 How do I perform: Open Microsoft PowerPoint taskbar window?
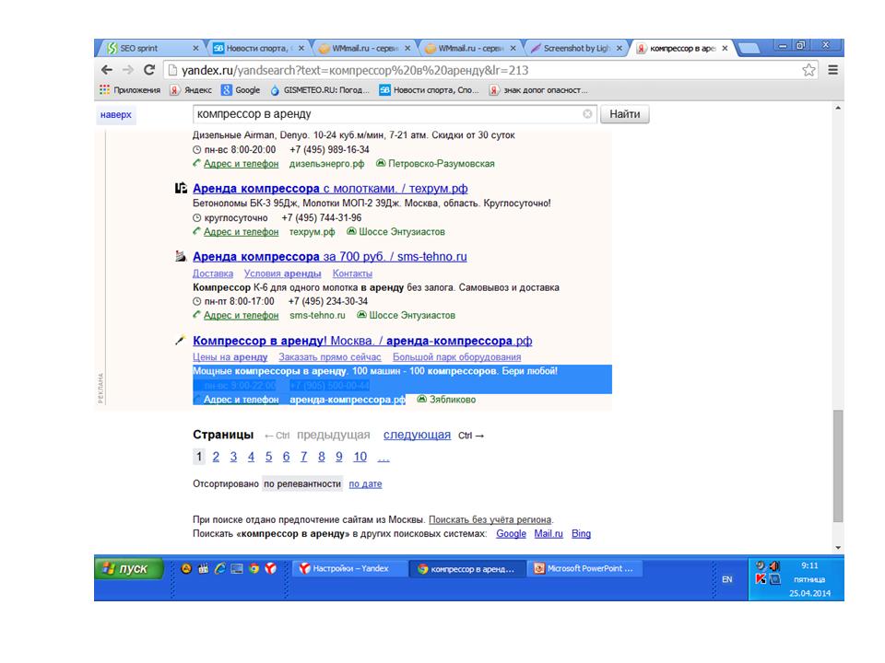[x=584, y=568]
